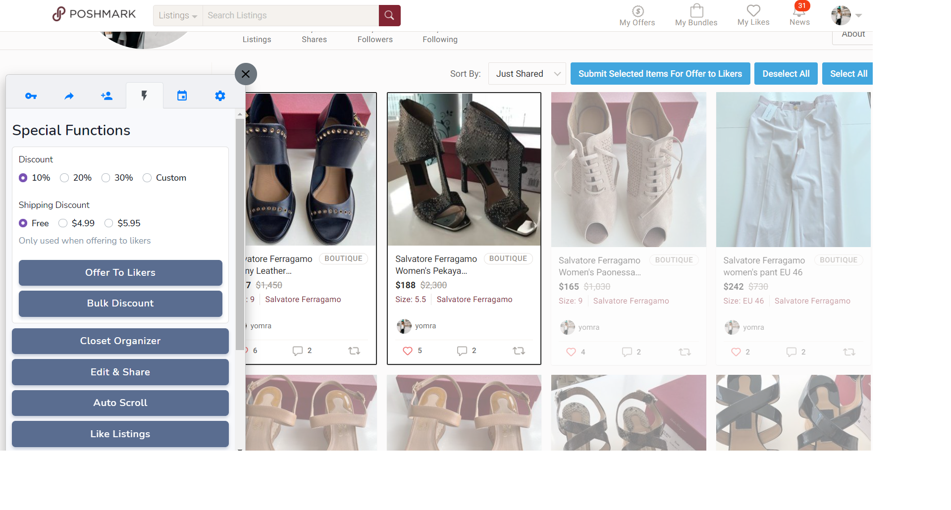Click Salvatore Ferragamo brand link beside Size: 9
951x510 pixels.
[631, 301]
